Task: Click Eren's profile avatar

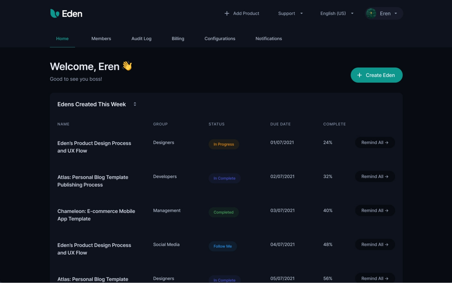Action: (x=371, y=13)
